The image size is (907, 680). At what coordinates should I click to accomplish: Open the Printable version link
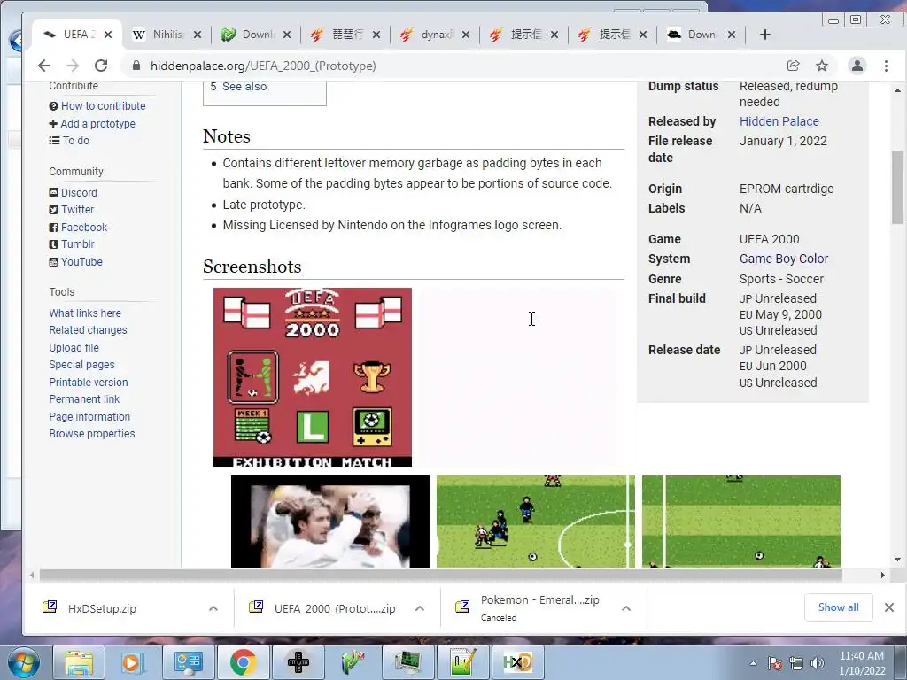coord(89,382)
